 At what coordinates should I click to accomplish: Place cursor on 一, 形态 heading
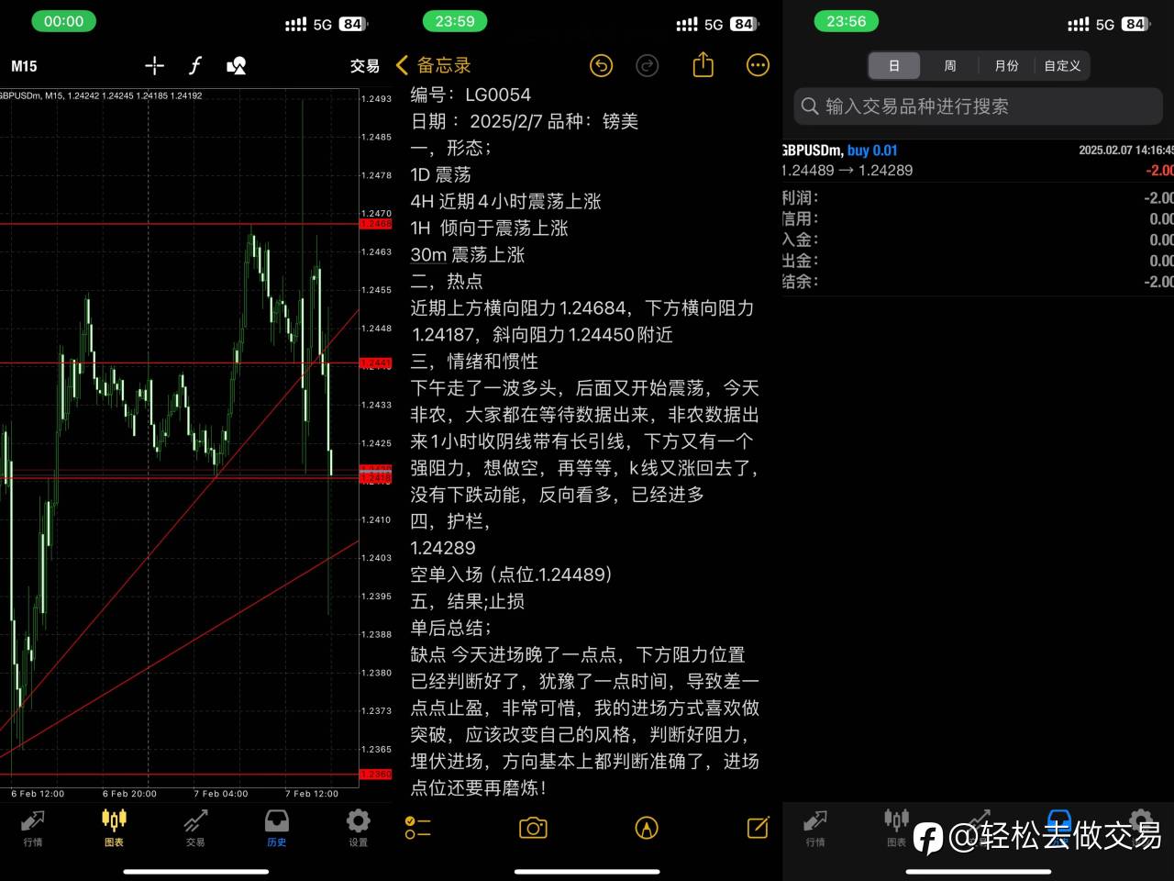coord(450,148)
